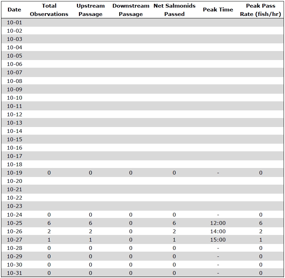The height and width of the screenshot is (278, 285).
Task: Click the Peak Time column header
Action: [x=218, y=10]
